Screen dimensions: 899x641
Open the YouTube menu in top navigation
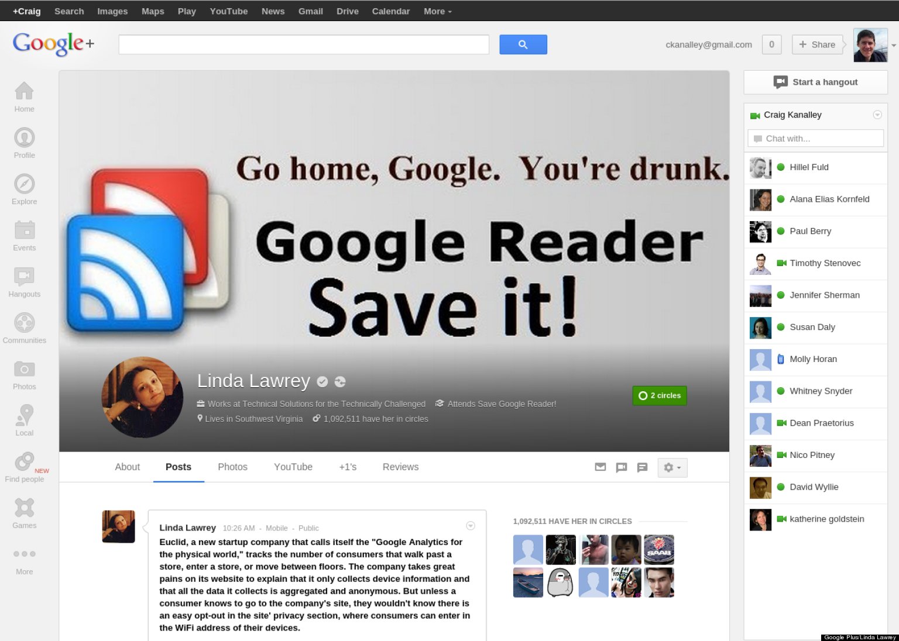[x=228, y=11]
